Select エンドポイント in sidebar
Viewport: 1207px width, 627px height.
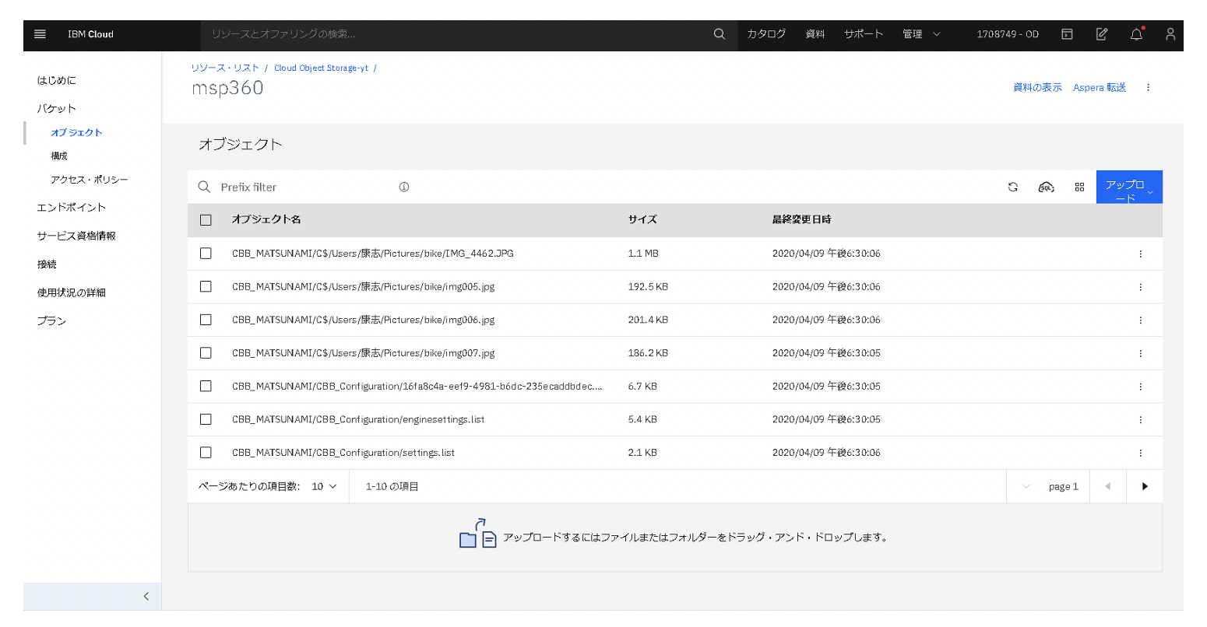coord(71,207)
